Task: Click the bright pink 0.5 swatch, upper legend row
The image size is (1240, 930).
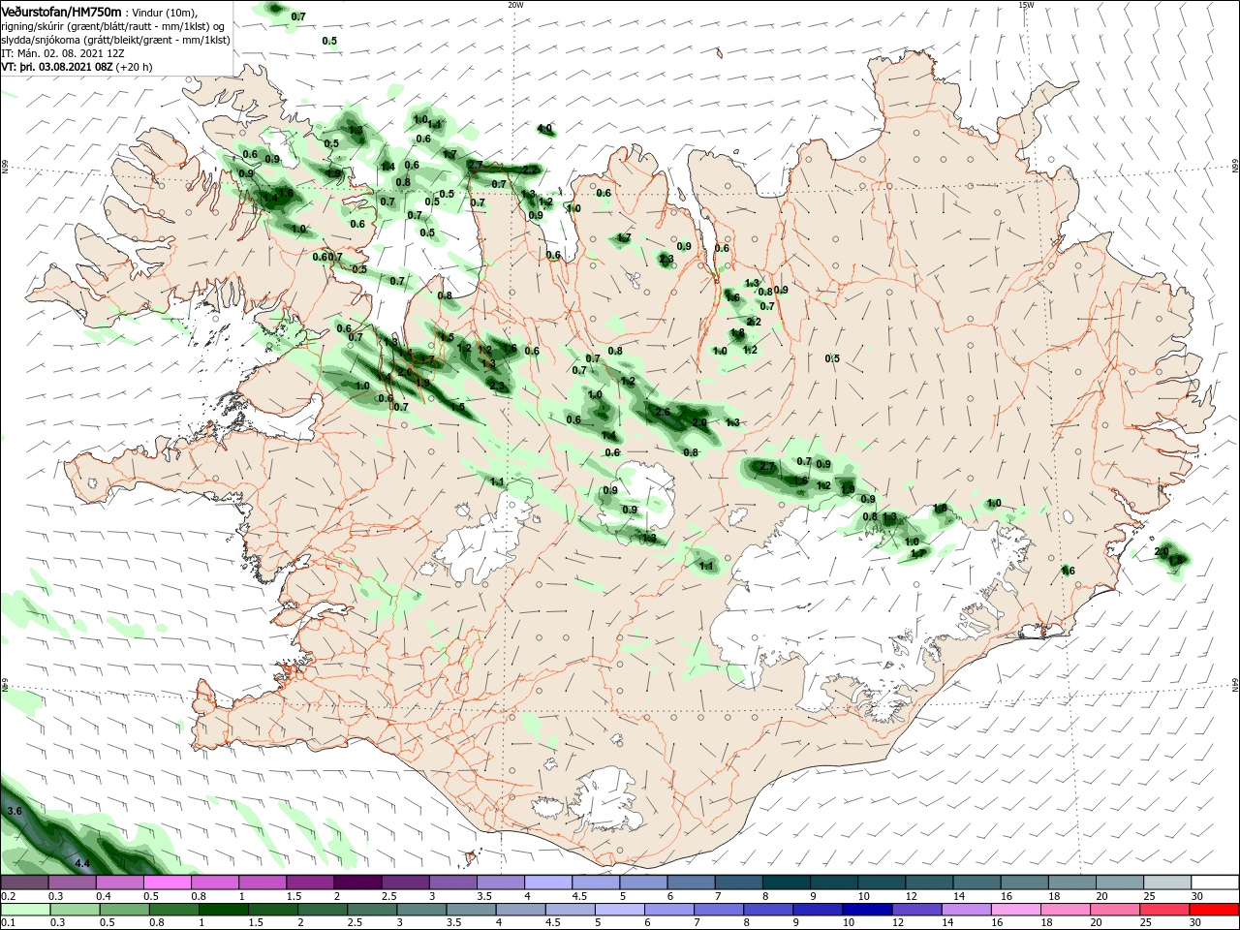Action: (x=167, y=882)
